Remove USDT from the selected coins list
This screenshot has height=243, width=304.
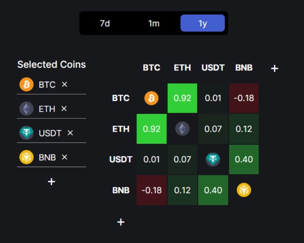[70, 133]
